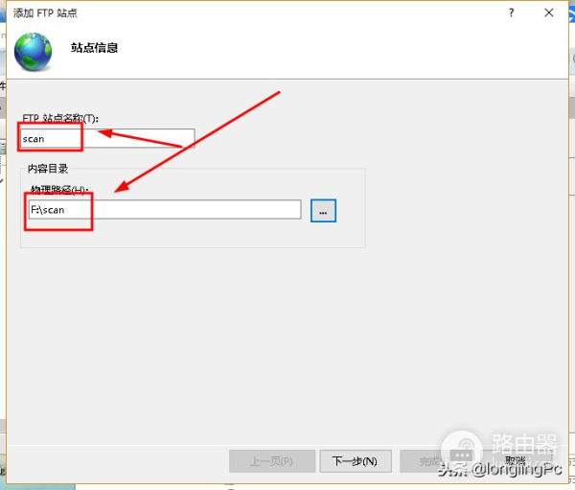This screenshot has height=490, width=575.
Task: Click the FTP 站点名称(T) label
Action: tap(60, 118)
